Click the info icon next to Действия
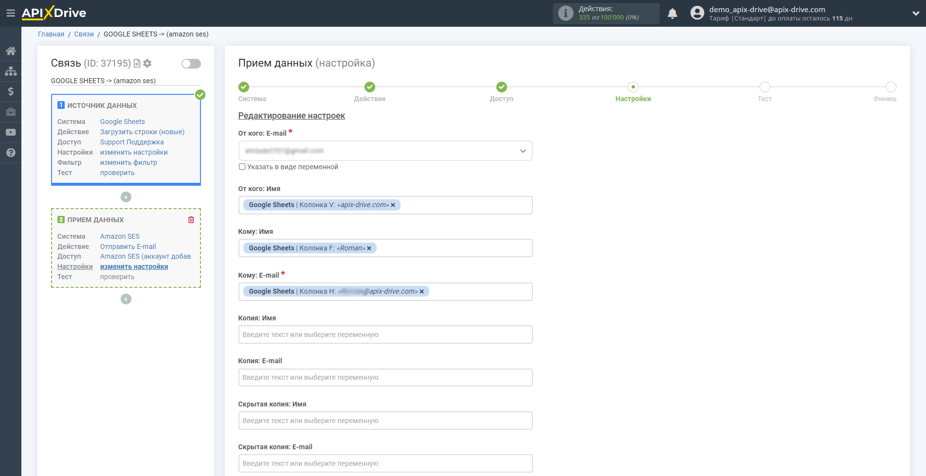The image size is (926, 476). click(x=565, y=13)
